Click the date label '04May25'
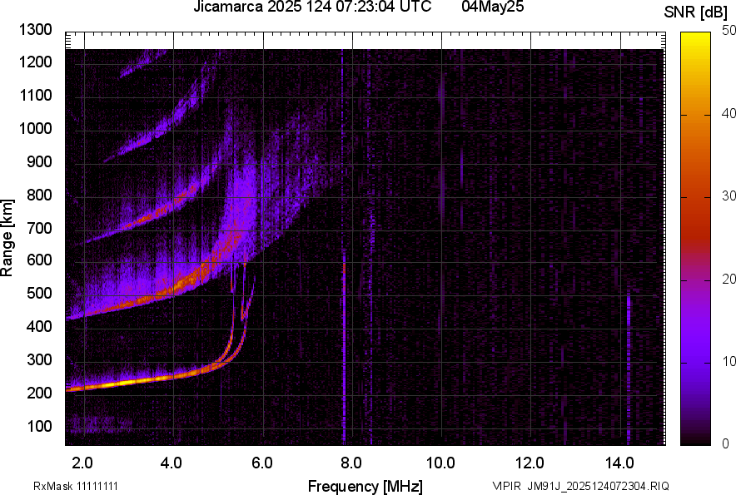Viewport: 736px width, 495px height. point(492,7)
